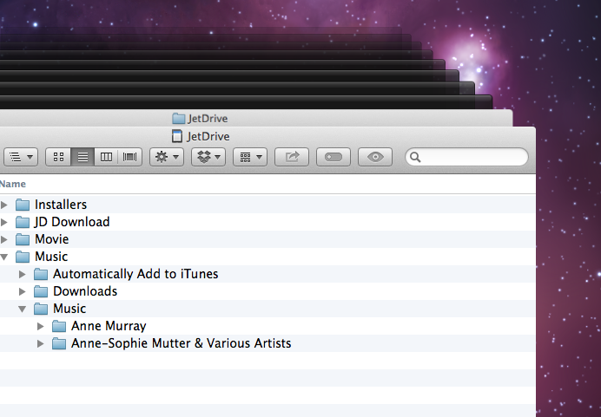The height and width of the screenshot is (417, 601).
Task: Switch to column view
Action: pos(106,157)
